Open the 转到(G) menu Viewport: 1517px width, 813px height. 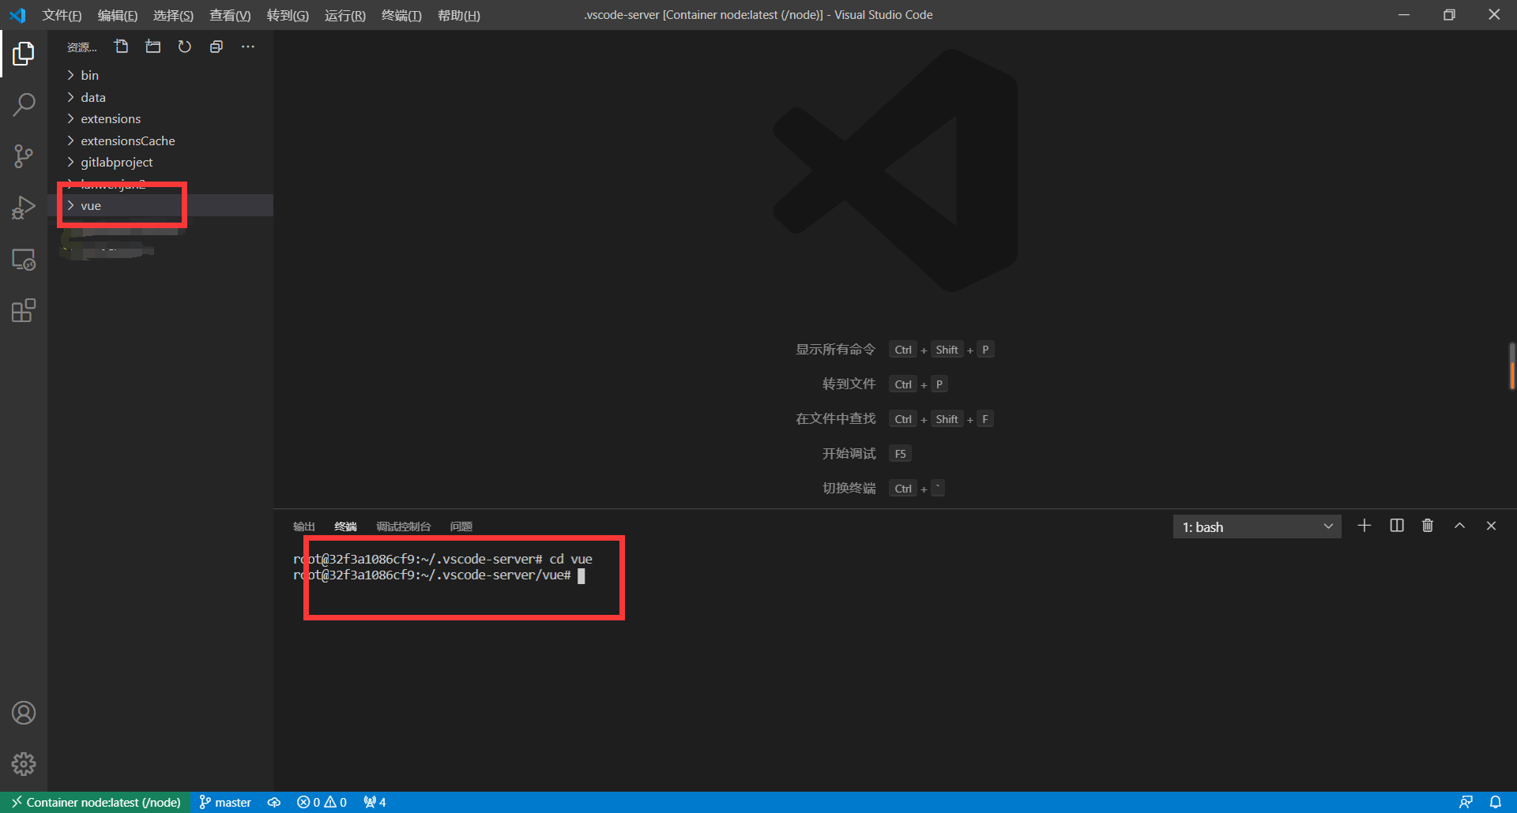(x=288, y=15)
